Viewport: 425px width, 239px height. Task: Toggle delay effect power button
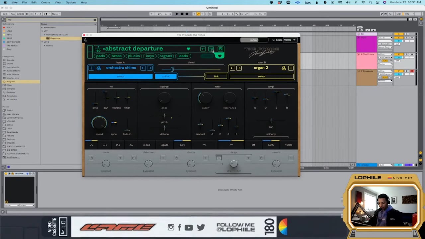pyautogui.click(x=219, y=158)
